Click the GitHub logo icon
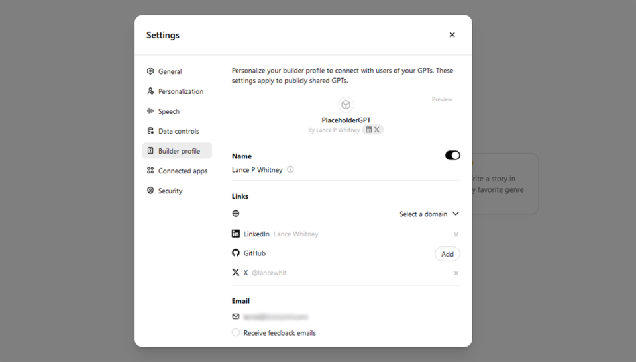This screenshot has height=362, width=636. click(236, 253)
